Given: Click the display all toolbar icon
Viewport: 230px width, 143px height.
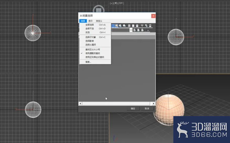Looking at the screenshot, I should [129, 26].
